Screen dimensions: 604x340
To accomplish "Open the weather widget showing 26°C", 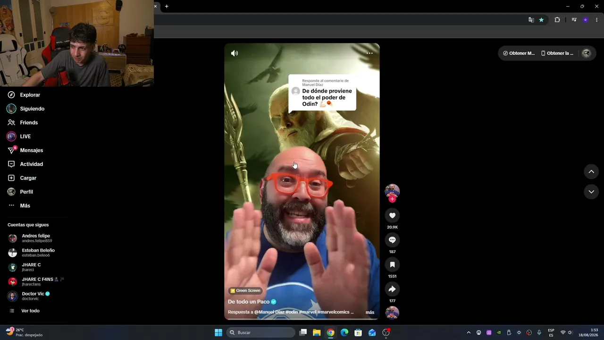I will click(24, 332).
